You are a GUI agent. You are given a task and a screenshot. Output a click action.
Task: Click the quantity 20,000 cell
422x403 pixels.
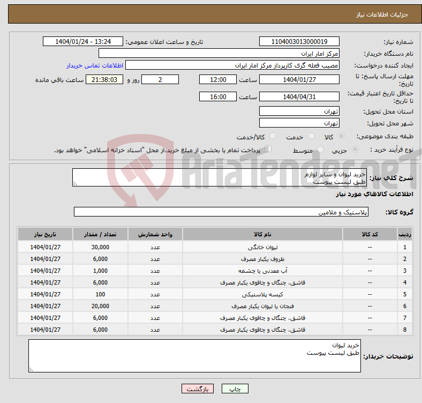click(x=100, y=306)
